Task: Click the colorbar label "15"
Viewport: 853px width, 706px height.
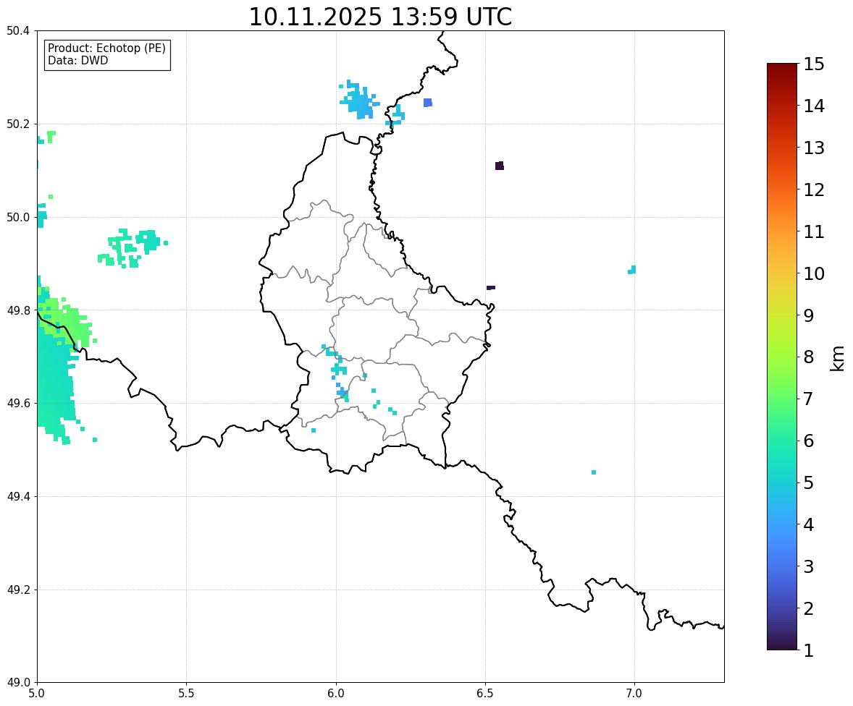Action: (x=814, y=64)
